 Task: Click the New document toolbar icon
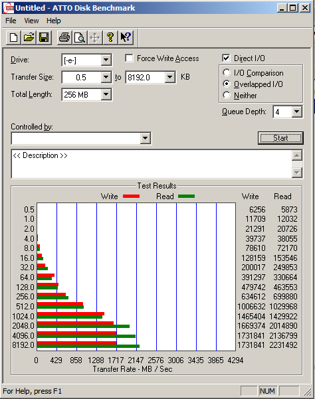tap(13, 38)
